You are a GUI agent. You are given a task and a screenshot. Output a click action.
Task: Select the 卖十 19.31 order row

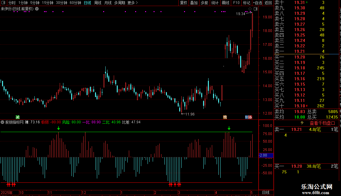(306, 2)
